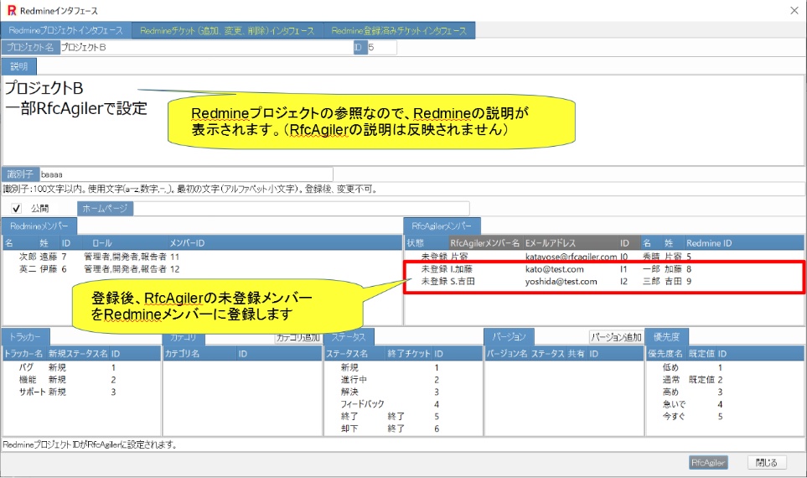Select the 優先度 tab

click(x=666, y=337)
